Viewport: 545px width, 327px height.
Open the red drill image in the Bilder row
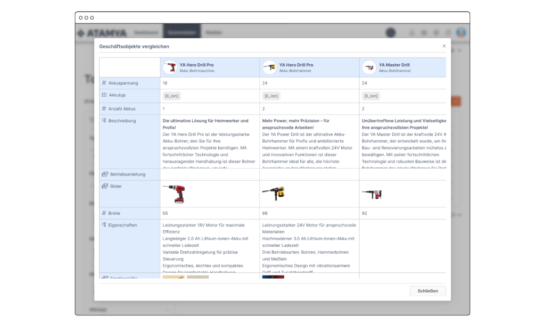click(174, 194)
